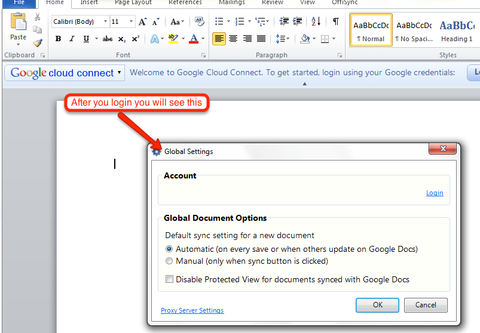Shrink font size with smaller A
The height and width of the screenshot is (333, 480).
click(155, 21)
